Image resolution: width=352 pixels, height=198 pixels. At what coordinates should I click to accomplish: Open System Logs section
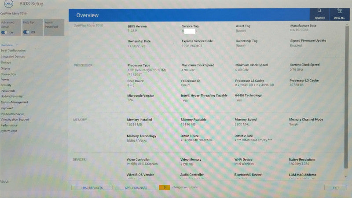click(x=9, y=131)
